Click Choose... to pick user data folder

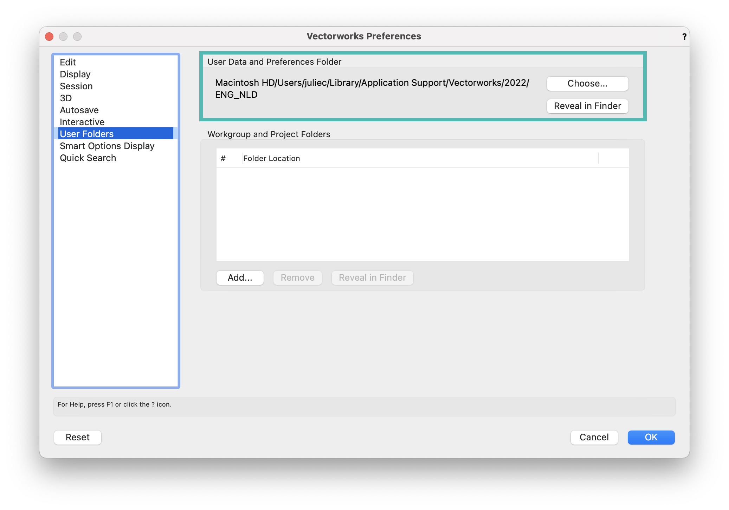coord(587,84)
